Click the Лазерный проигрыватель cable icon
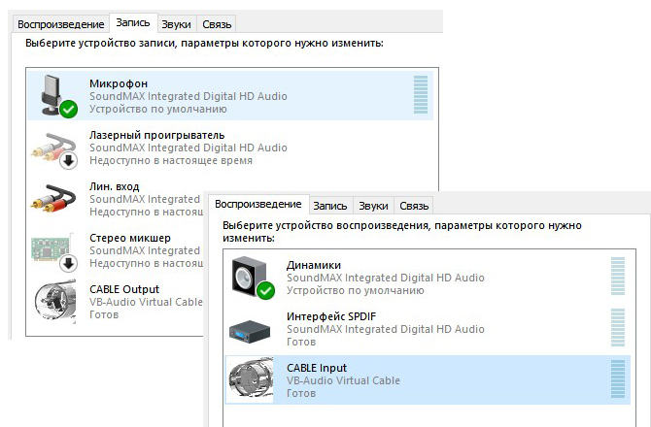The width and height of the screenshot is (651, 427). coord(54,150)
